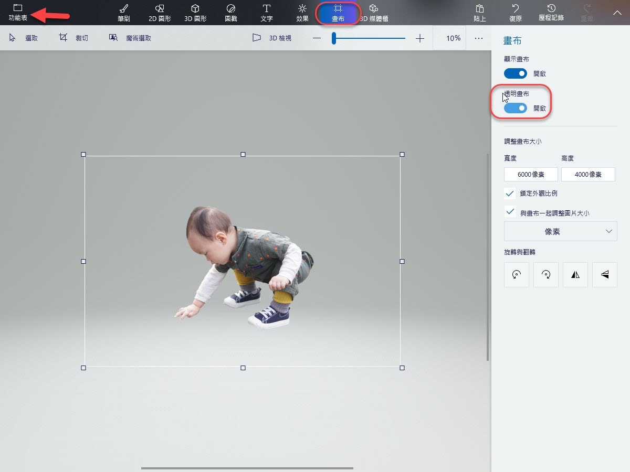This screenshot has height=472, width=630.
Task: Collapse the top ribbon with chevron
Action: 617,12
